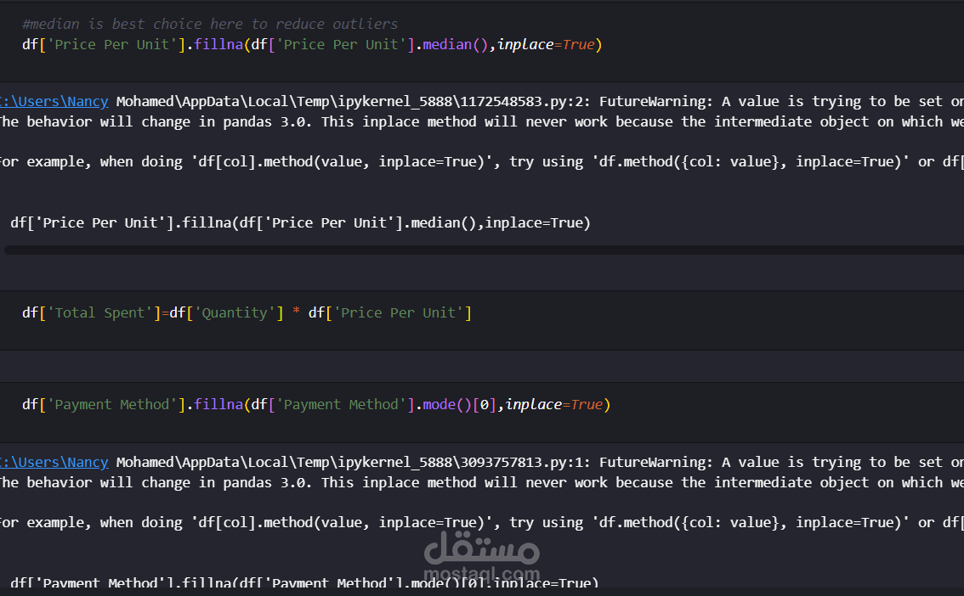Click the Total Spent calculation code cell
This screenshot has width=964, height=596.
482,320
